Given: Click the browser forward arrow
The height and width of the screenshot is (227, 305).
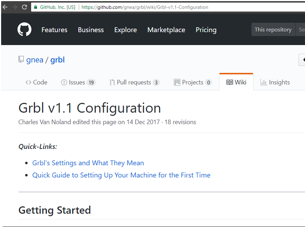Looking at the screenshot, I should [x=15, y=7].
